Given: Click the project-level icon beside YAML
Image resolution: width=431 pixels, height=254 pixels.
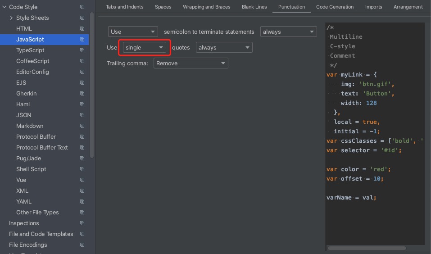Looking at the screenshot, I should click(x=82, y=201).
